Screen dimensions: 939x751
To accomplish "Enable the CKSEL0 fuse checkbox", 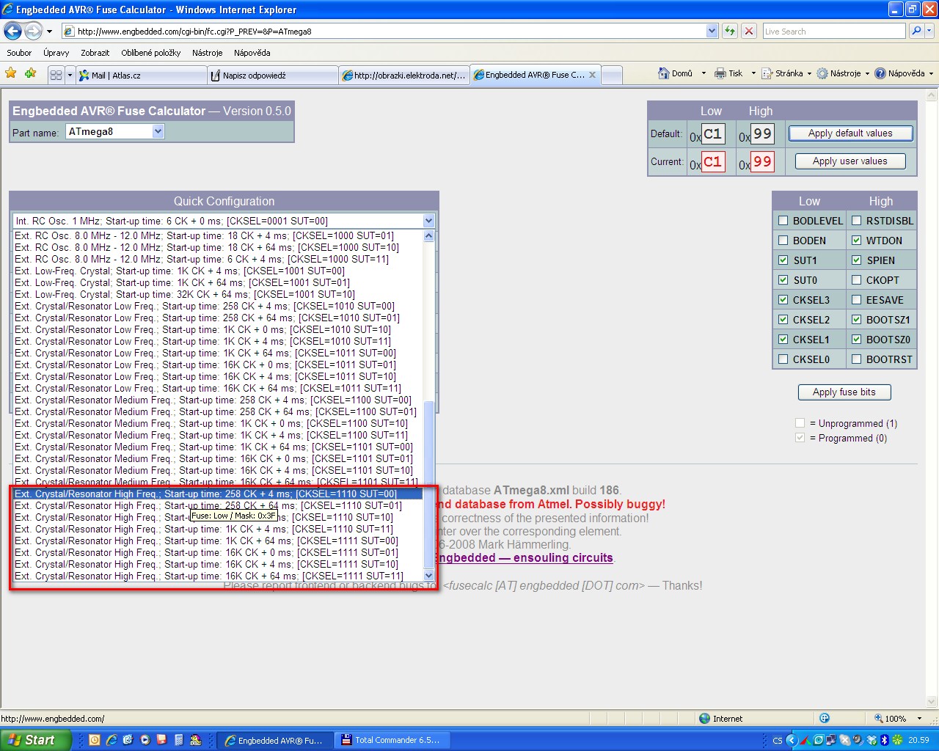I will [x=783, y=359].
